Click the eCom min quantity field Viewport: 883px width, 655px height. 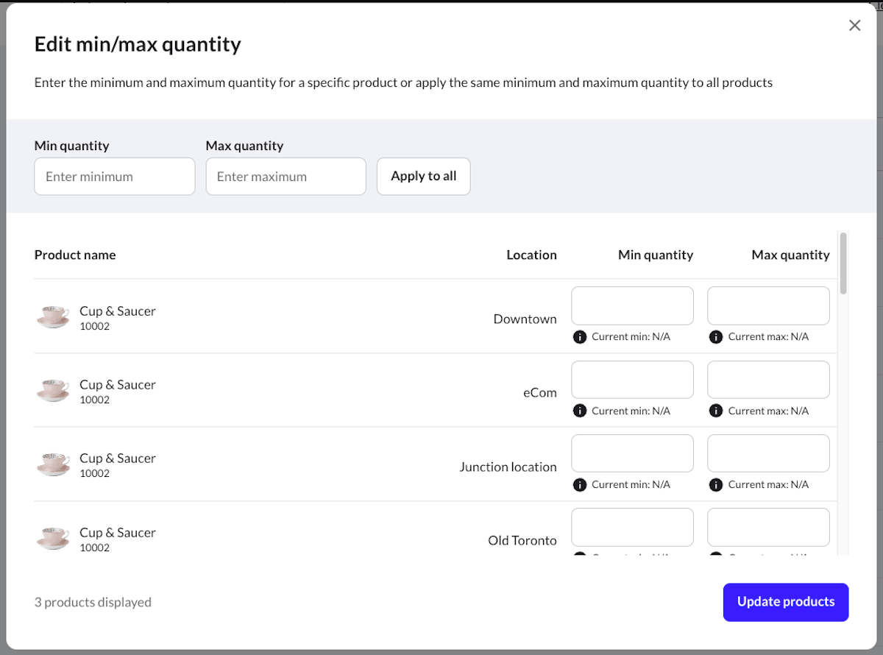pyautogui.click(x=633, y=380)
